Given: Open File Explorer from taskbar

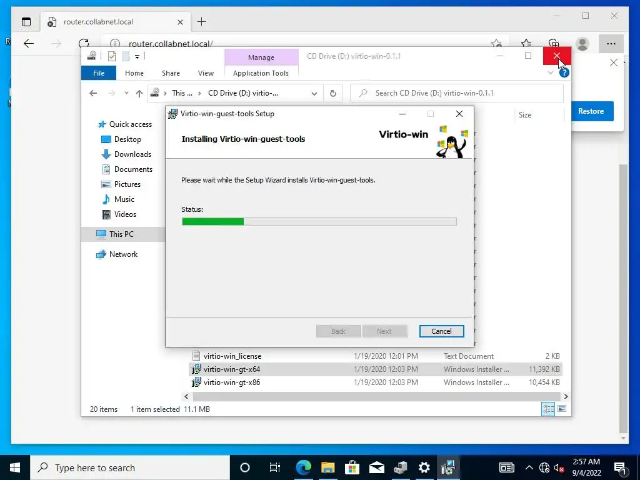Looking at the screenshot, I should (327, 467).
